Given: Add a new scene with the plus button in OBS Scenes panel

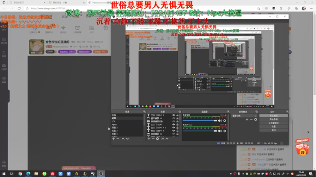Looking at the screenshot, I should pos(113,139).
